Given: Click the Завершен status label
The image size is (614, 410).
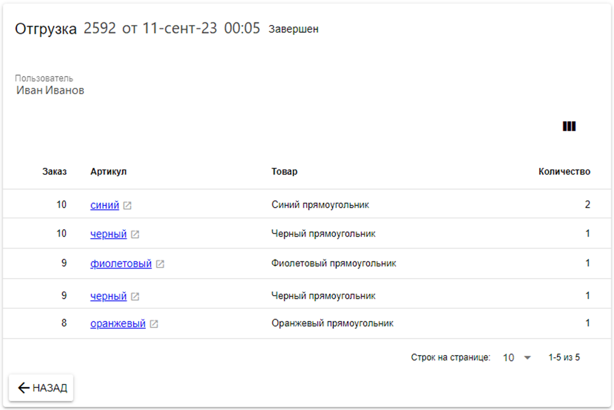Looking at the screenshot, I should (x=293, y=29).
